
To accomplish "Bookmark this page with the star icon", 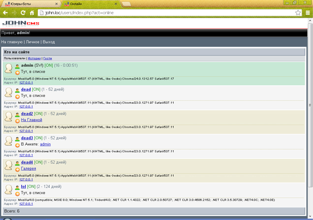I will click(298, 13).
